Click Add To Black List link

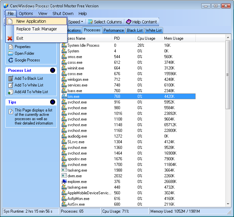click(x=29, y=78)
